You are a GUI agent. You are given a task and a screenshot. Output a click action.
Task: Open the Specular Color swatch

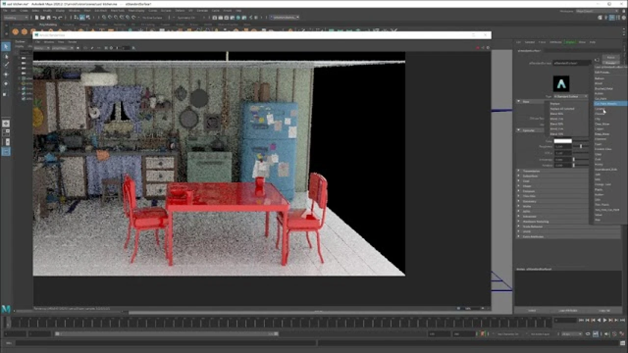click(563, 141)
